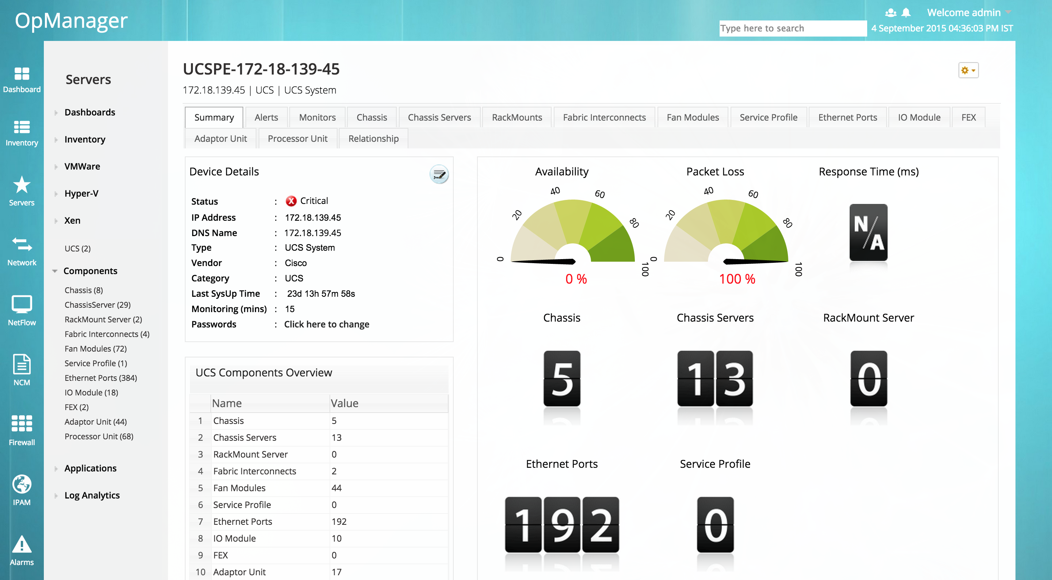Select the Firewall icon in the navigation
The image size is (1052, 580).
click(x=22, y=426)
